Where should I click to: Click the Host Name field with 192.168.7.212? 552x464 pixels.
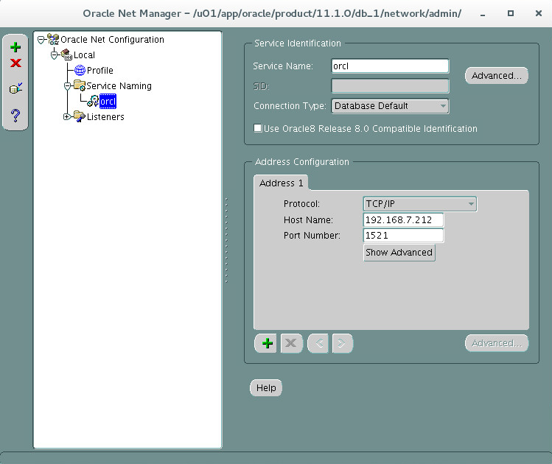(403, 220)
